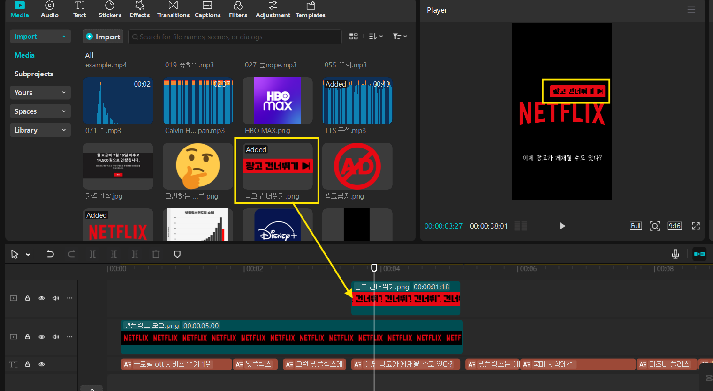Select the thinking emoji png thumbnail
Viewport: 713px width, 391px height.
pyautogui.click(x=198, y=166)
